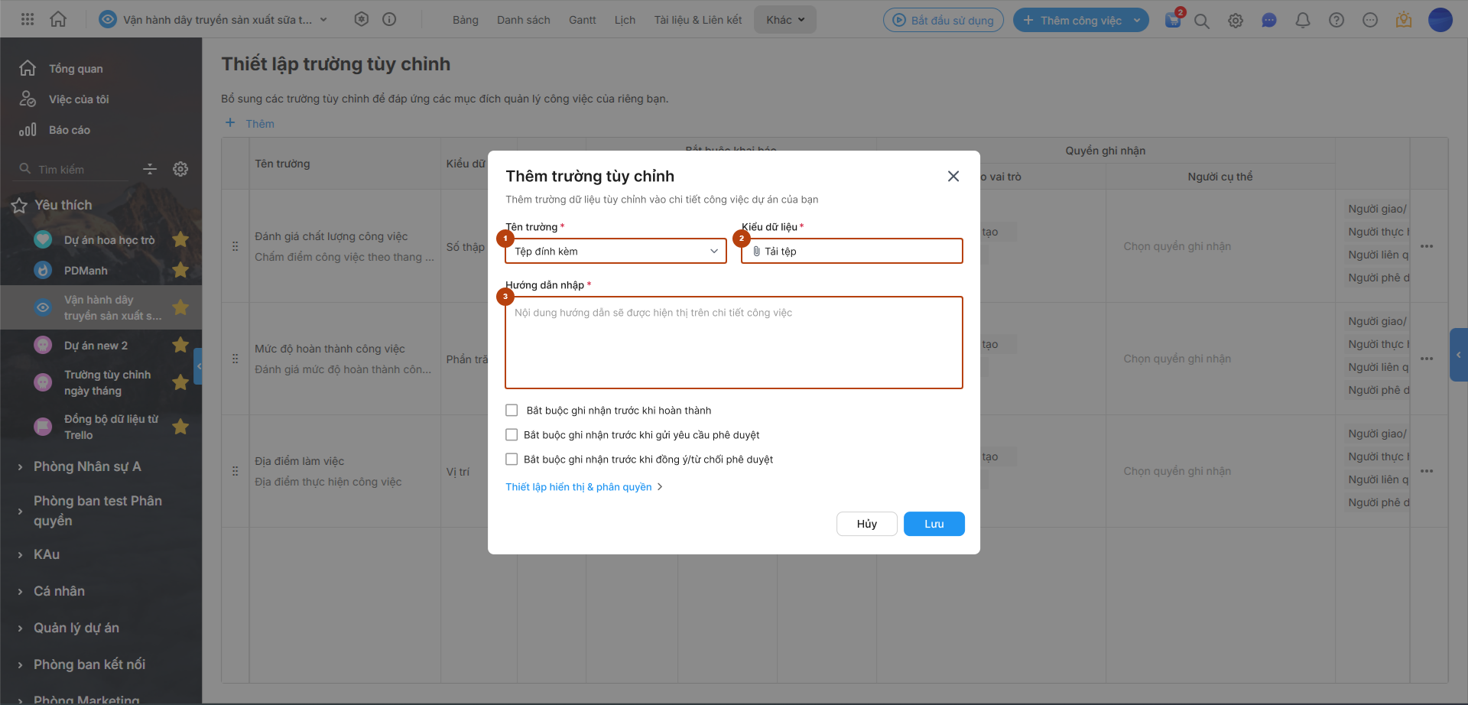
Task: Open Việc của tôi in sidebar
Action: (79, 99)
